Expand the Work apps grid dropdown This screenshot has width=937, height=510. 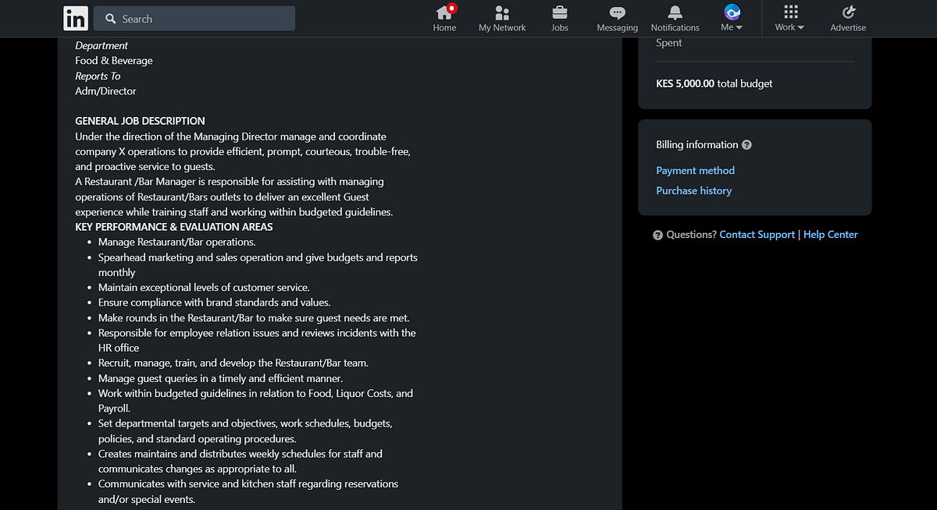[x=790, y=27]
